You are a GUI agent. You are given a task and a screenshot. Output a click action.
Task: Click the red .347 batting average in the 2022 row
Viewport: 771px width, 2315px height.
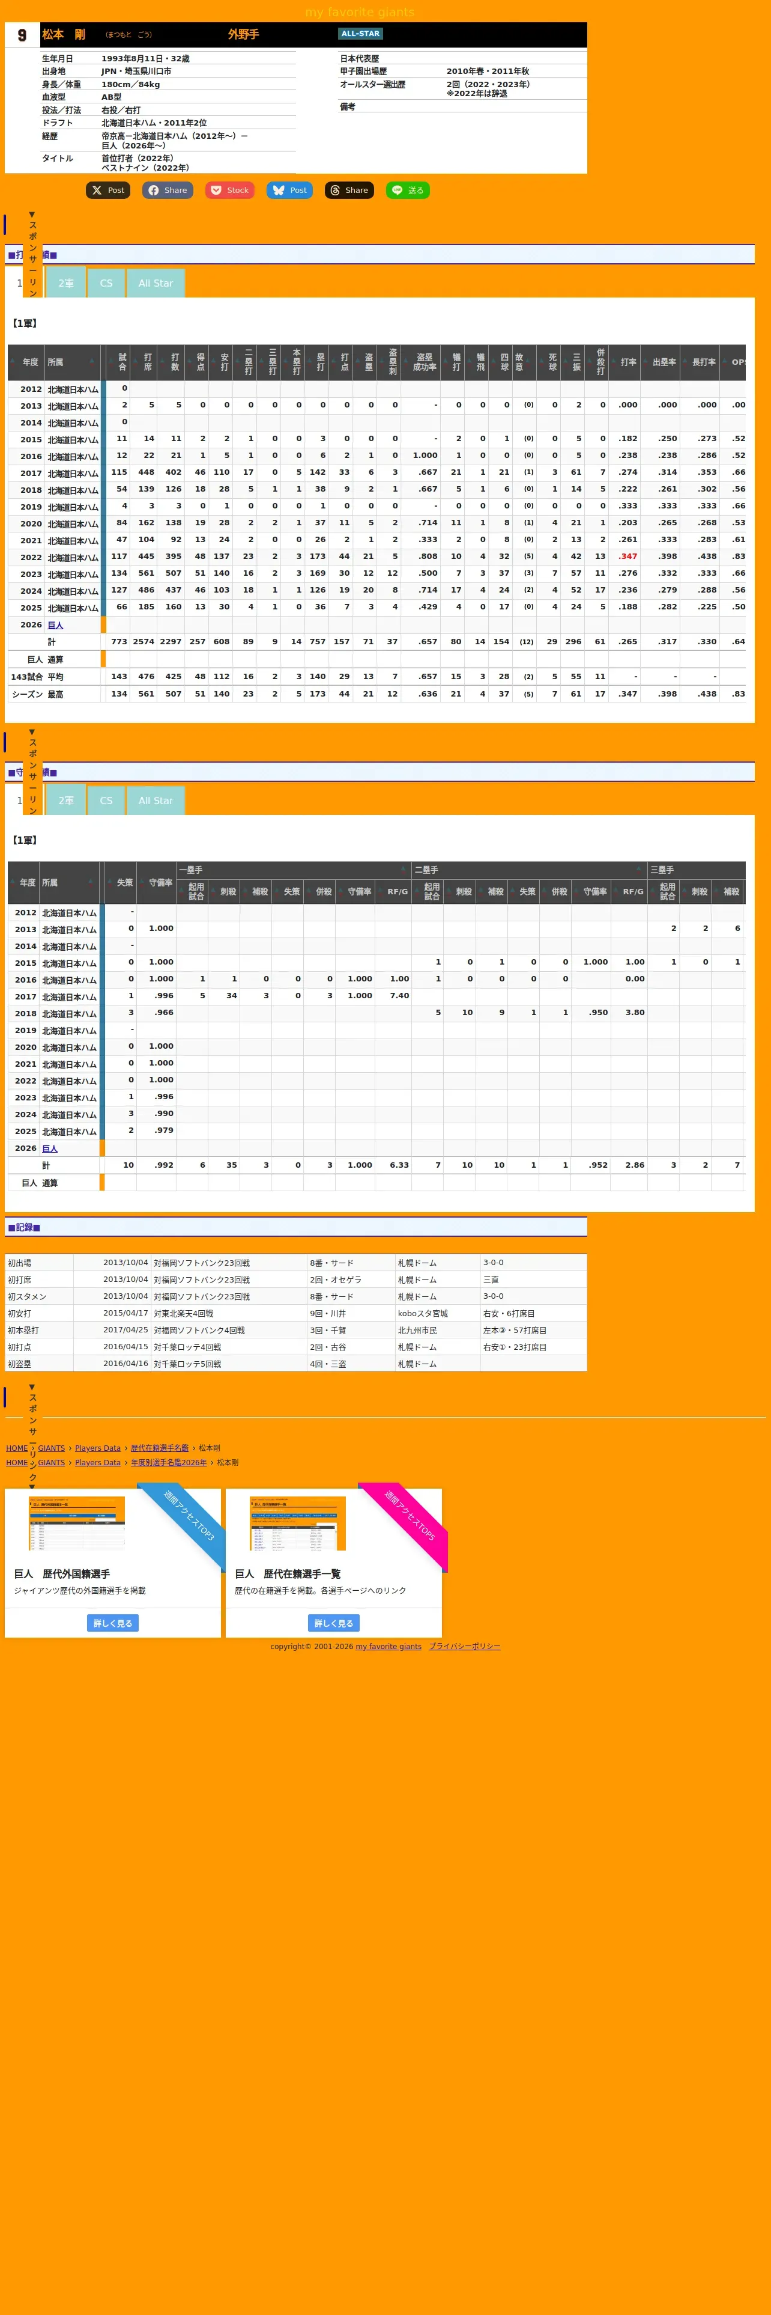628,557
